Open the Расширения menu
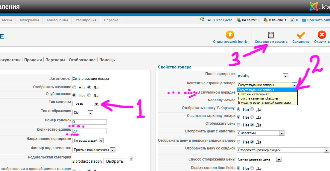The image size is (330, 171). pyautogui.click(x=86, y=20)
